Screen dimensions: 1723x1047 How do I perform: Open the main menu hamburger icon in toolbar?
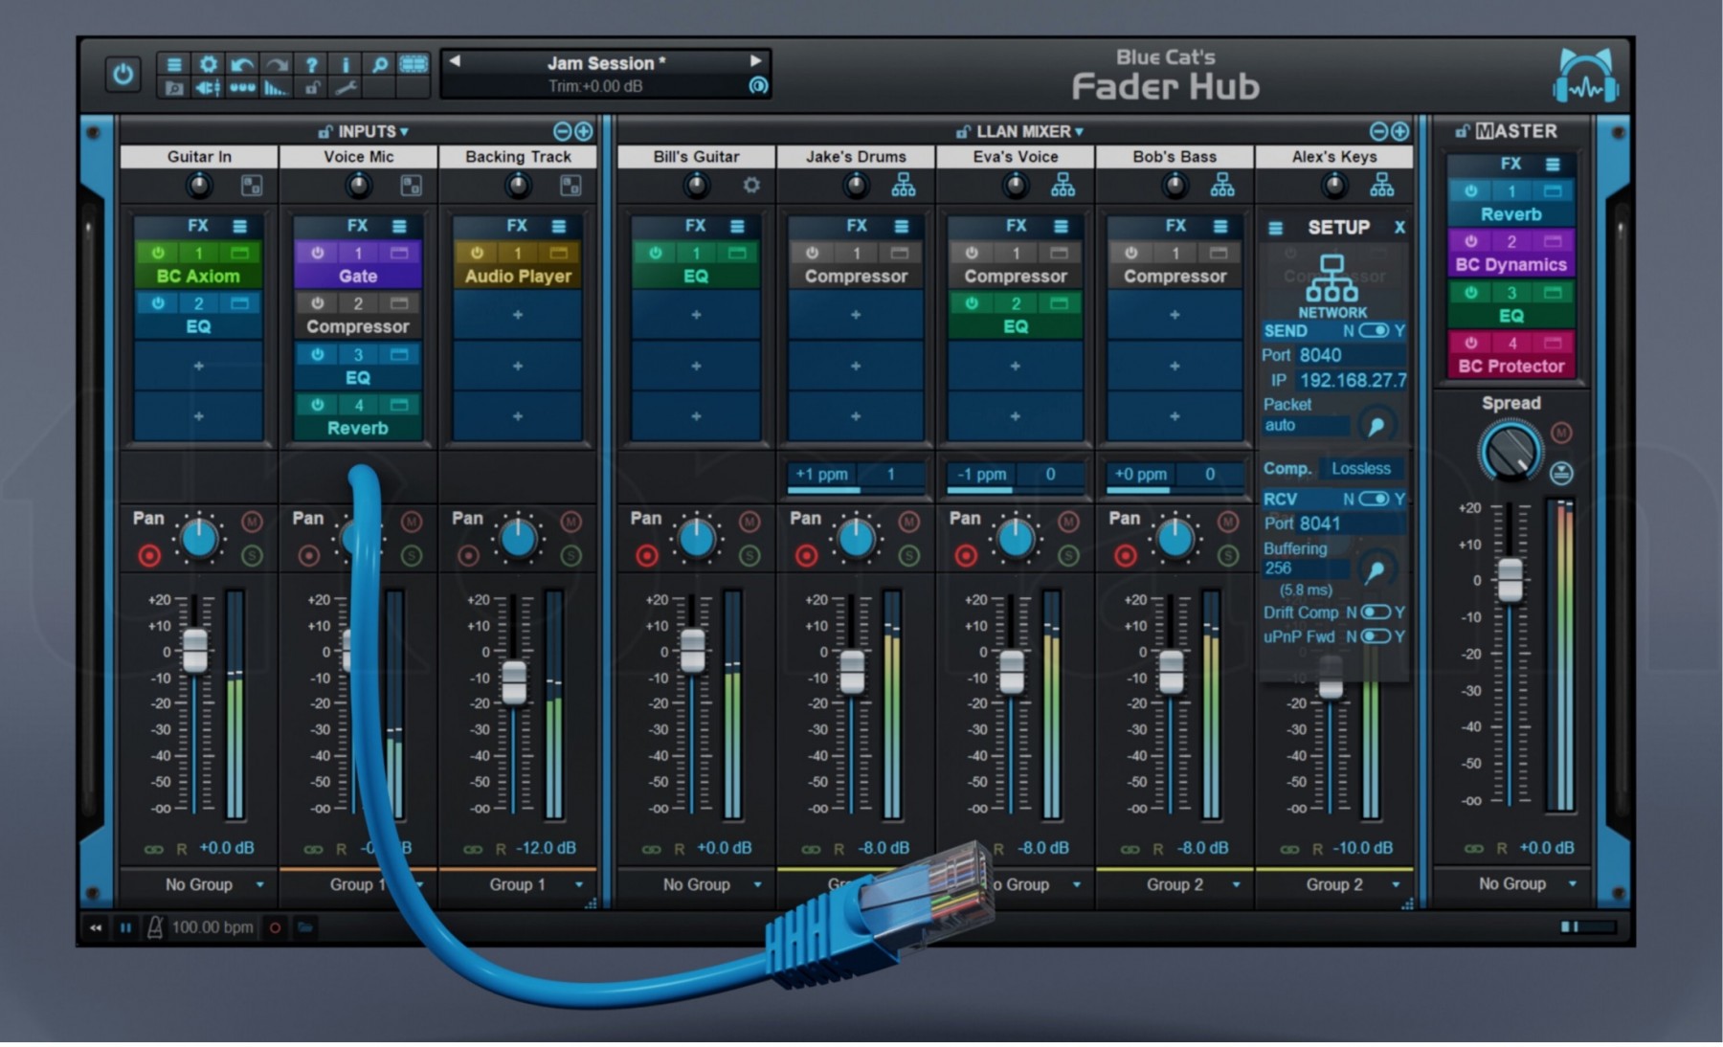173,64
